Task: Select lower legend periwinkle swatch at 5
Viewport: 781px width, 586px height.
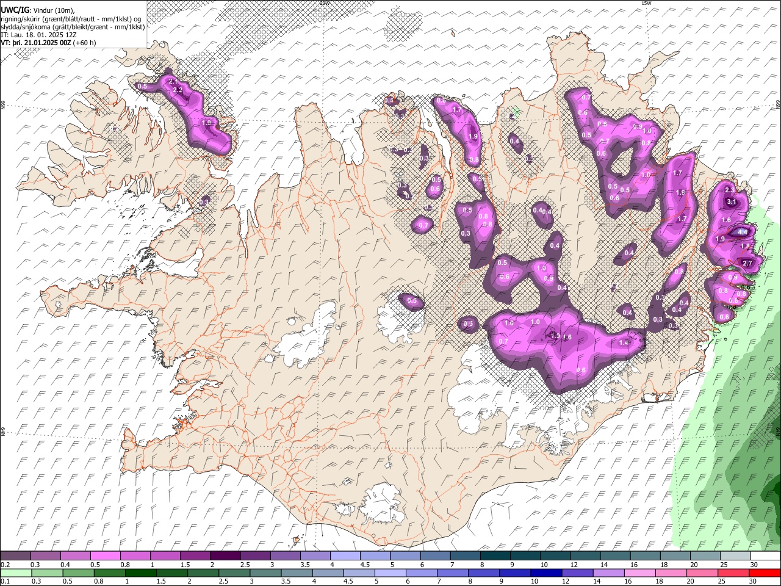Action: point(390,573)
